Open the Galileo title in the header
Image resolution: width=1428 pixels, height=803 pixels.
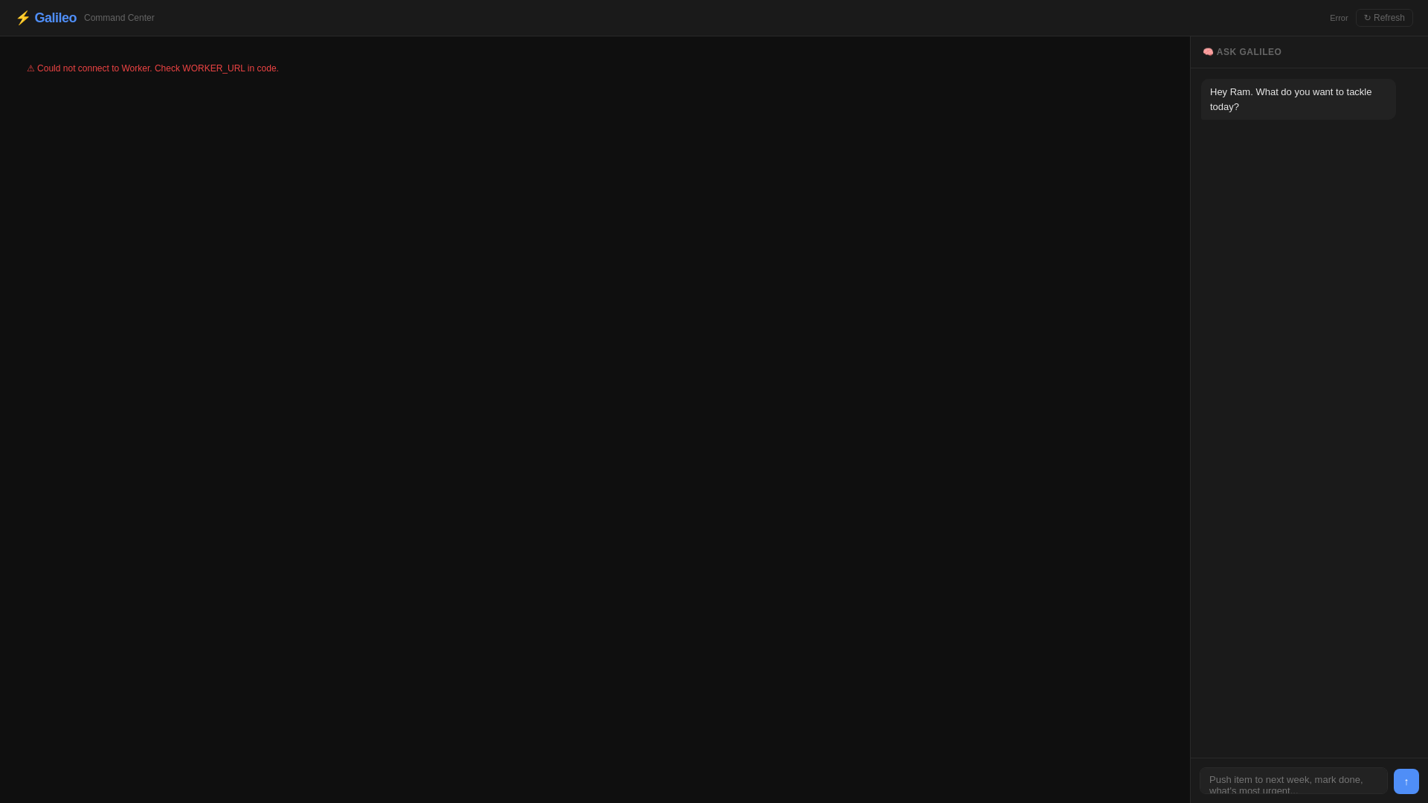click(x=55, y=18)
